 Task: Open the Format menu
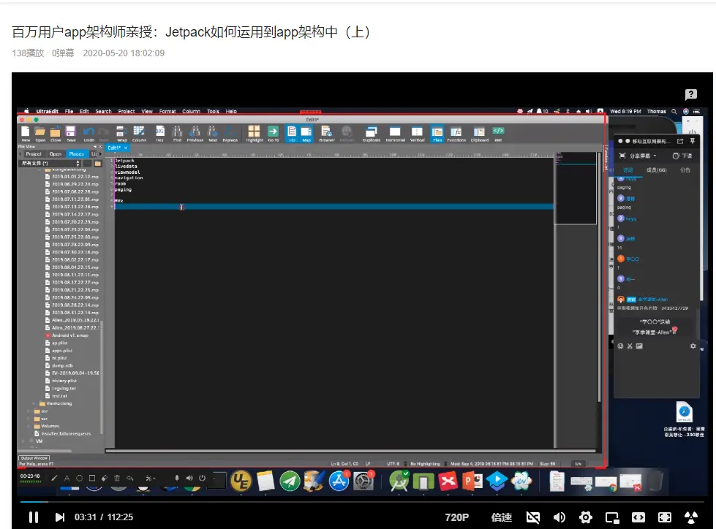pyautogui.click(x=167, y=111)
